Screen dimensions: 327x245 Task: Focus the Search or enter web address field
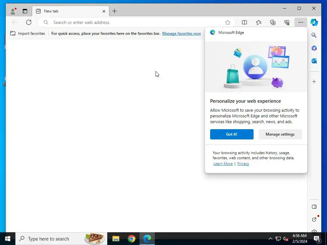point(137,22)
